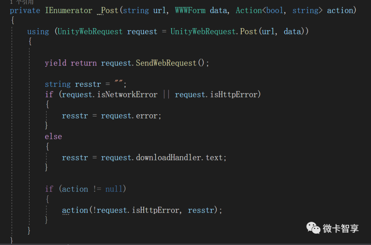Image resolution: width=371 pixels, height=245 pixels.
Task: Click the Action type in the method signature
Action: coord(249,11)
